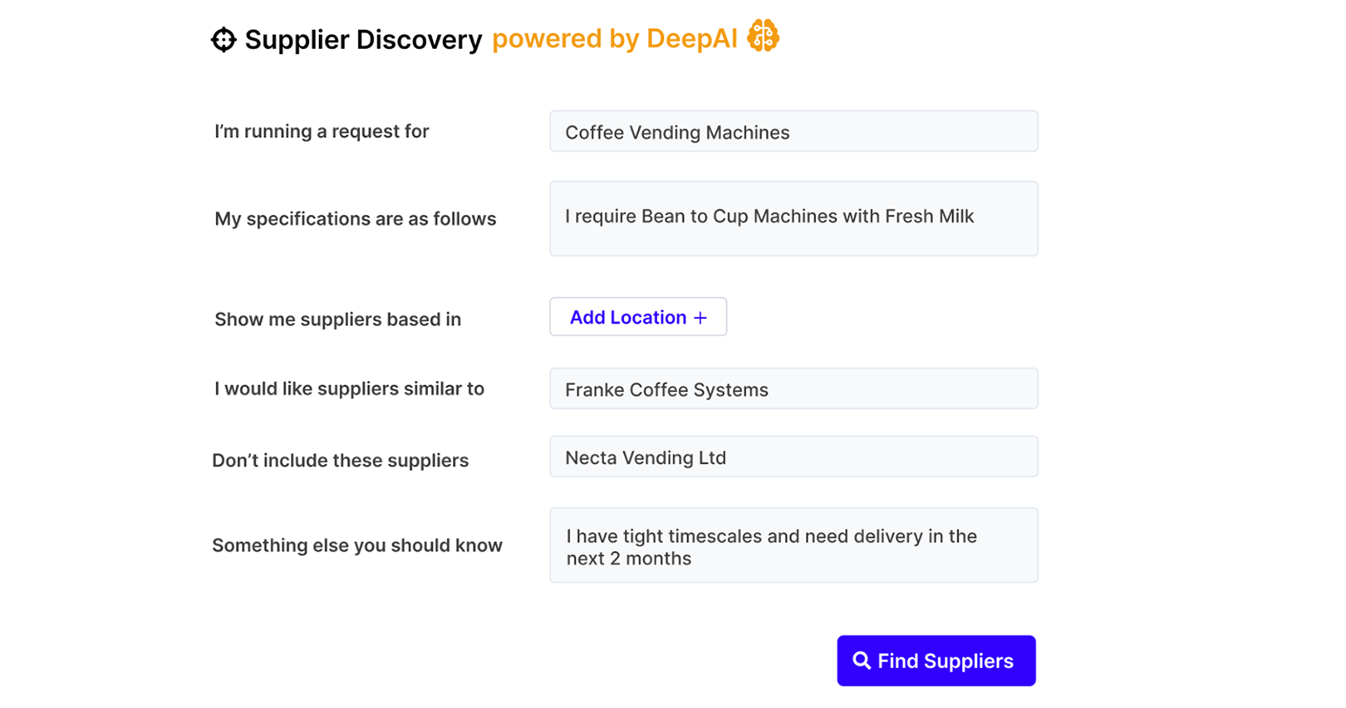Click the 'Something else you should know' label
Image resolution: width=1346 pixels, height=708 pixels.
[357, 545]
